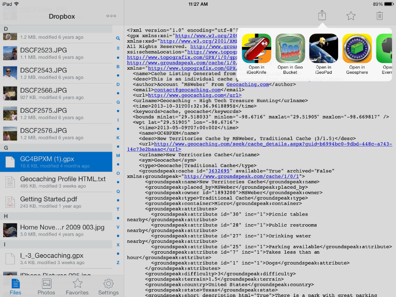
Task: Open file DSCF2566.JPG
Action: pos(56,93)
